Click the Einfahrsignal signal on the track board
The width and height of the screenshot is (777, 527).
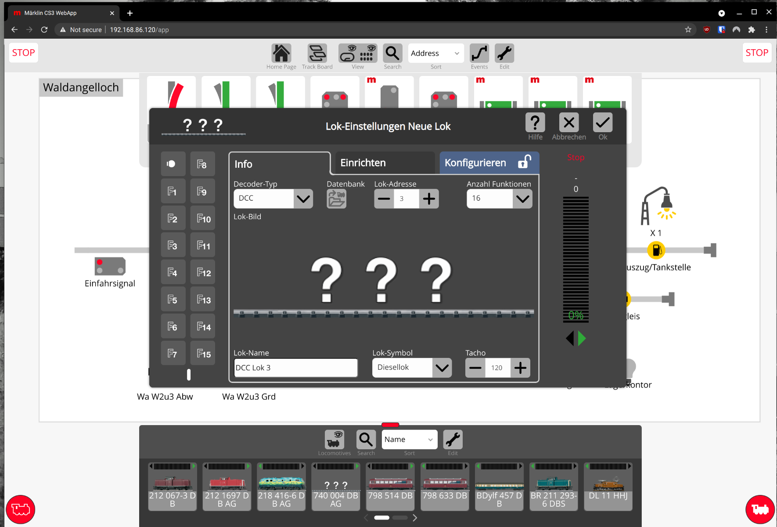click(x=110, y=266)
